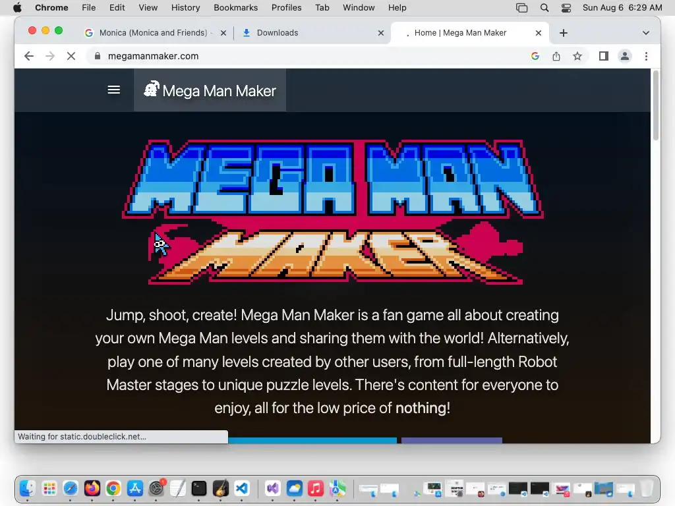Use the page's vertical scrollbar
The height and width of the screenshot is (506, 675).
656,105
